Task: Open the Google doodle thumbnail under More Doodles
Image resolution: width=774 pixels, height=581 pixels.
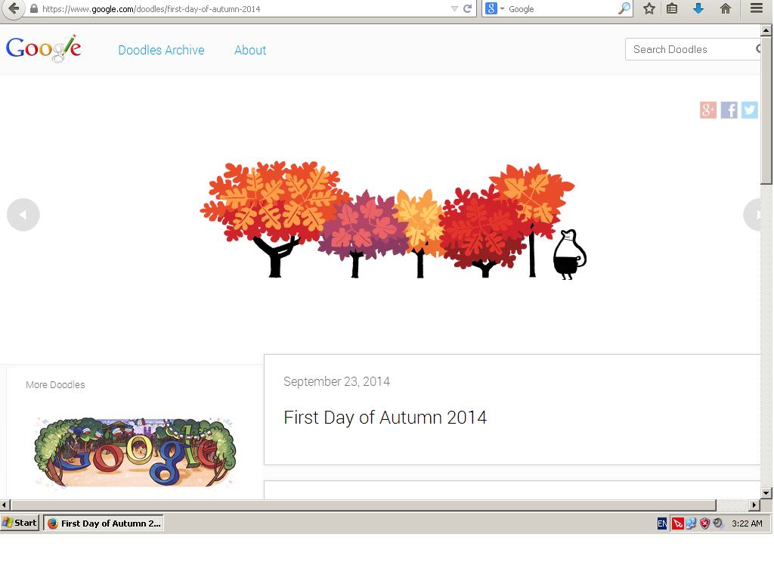Action: 135,452
